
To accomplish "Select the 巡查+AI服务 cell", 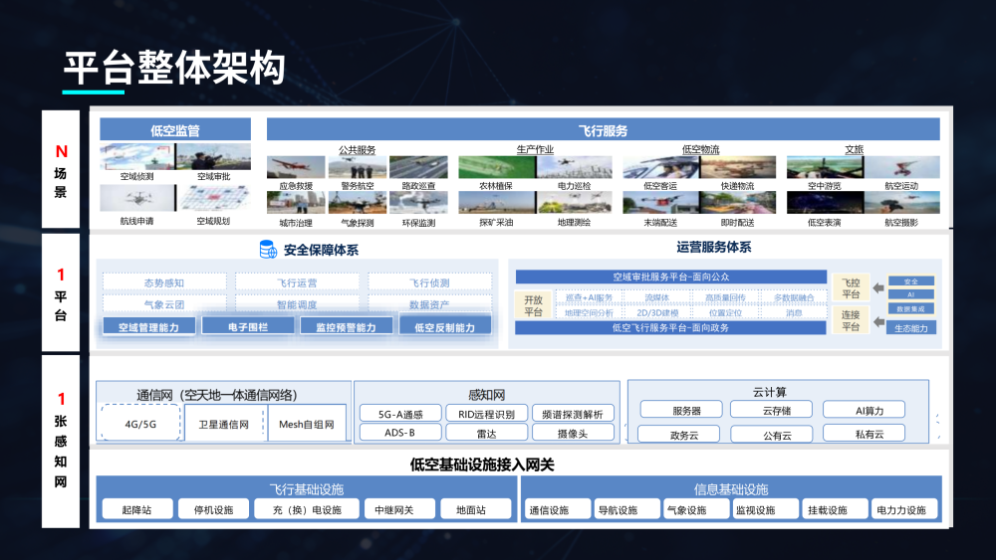I will pos(589,297).
